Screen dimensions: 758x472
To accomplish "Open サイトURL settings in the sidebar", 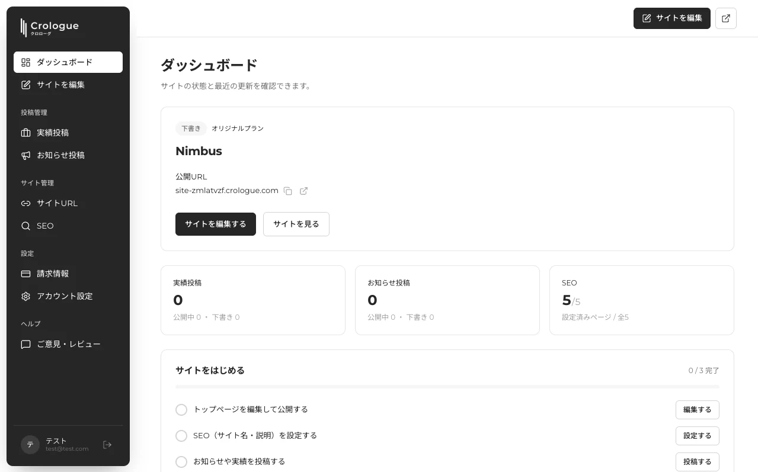I will coord(68,203).
